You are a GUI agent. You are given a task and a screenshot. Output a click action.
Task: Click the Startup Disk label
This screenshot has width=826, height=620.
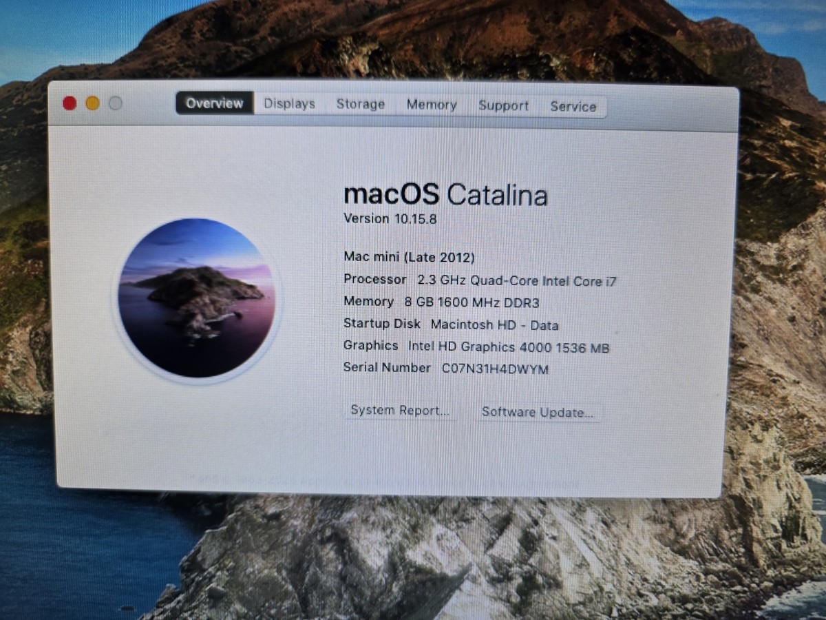[382, 324]
